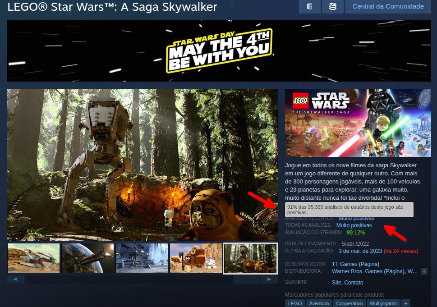Open the SteamDB database icon button
The height and width of the screenshot is (307, 437).
pyautogui.click(x=332, y=6)
